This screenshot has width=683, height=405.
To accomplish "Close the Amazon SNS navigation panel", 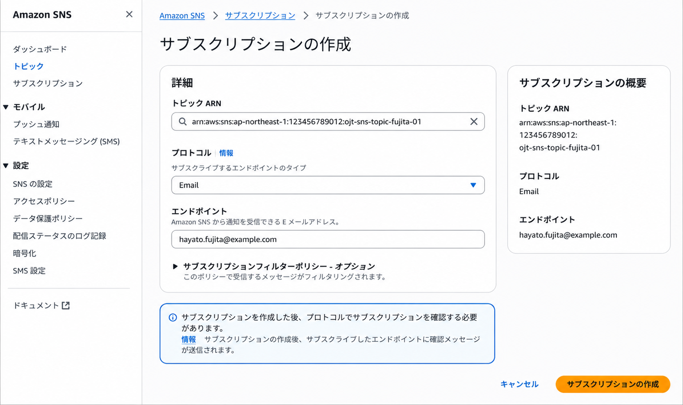I will coord(129,14).
